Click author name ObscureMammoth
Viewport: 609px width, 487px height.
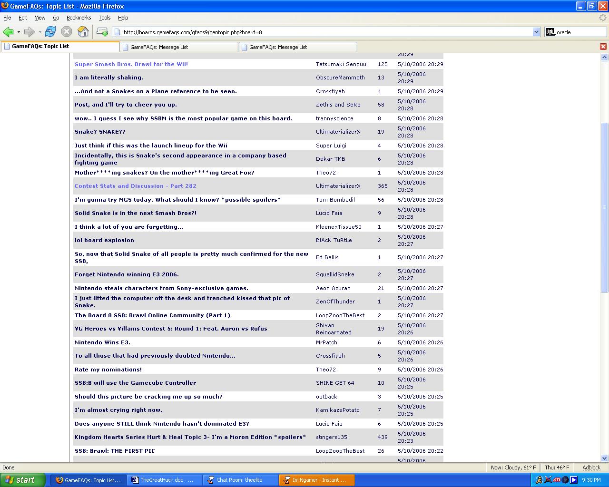click(x=340, y=78)
